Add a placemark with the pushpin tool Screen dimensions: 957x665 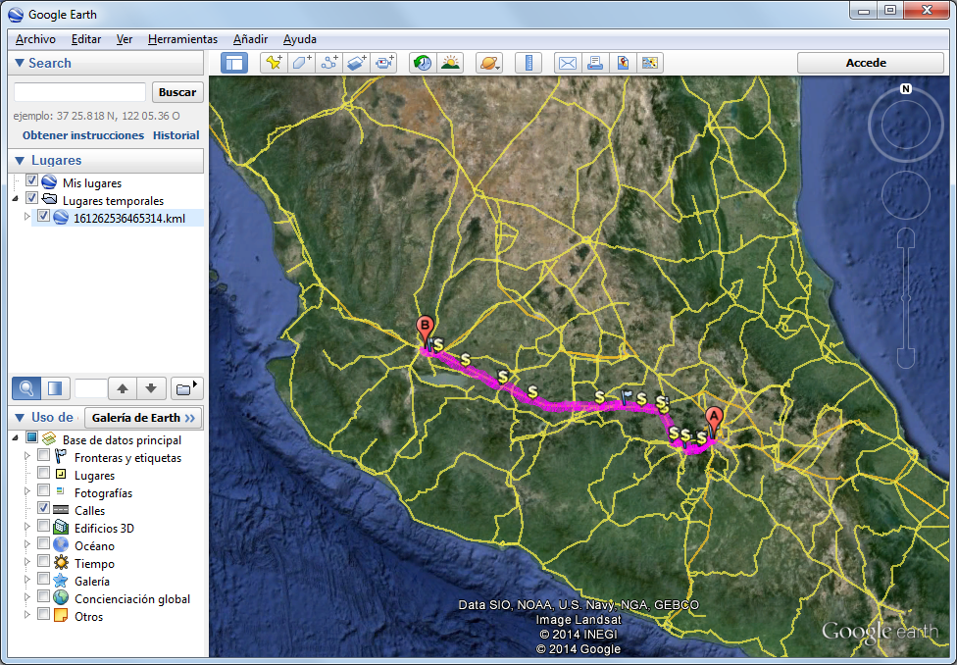coord(274,63)
